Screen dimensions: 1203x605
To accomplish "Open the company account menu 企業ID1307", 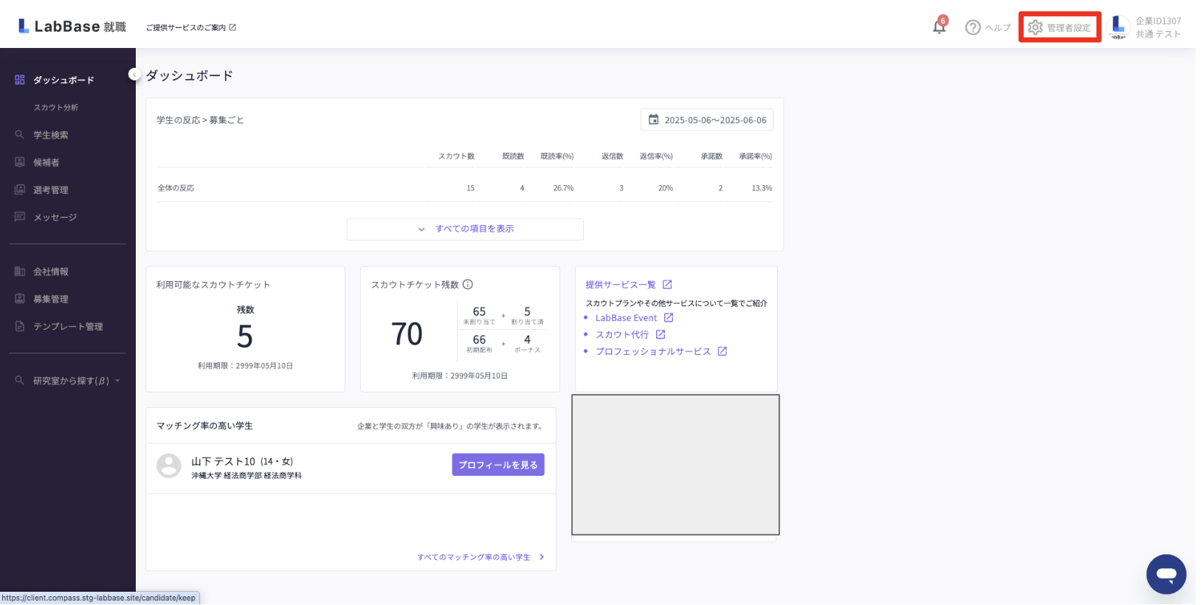I will coord(1146,27).
